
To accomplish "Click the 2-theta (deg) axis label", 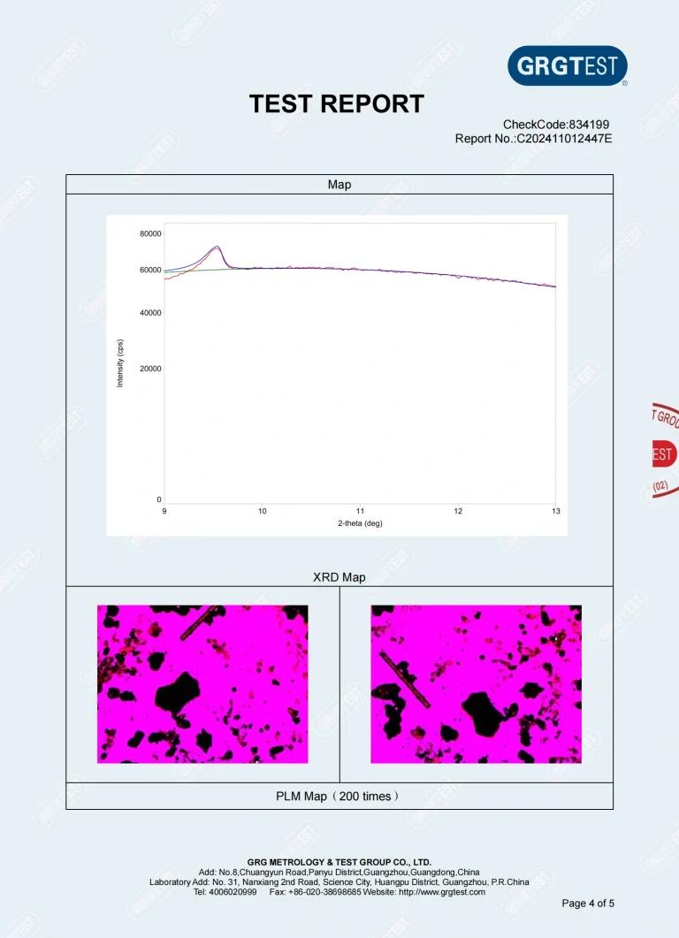I will point(360,523).
